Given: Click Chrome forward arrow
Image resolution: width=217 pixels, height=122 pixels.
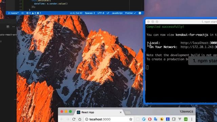Looking at the screenshot, I should (x=68, y=119).
